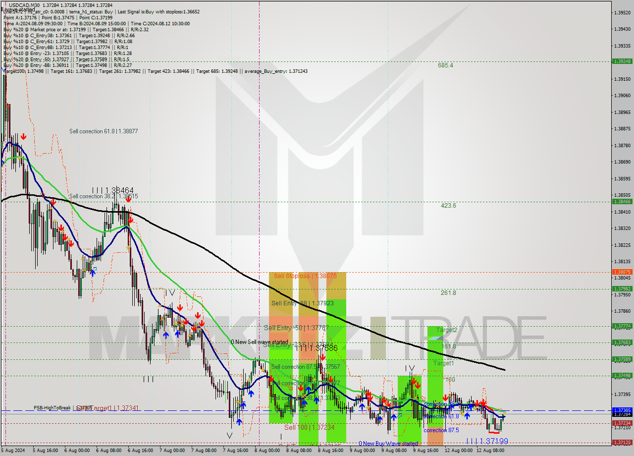
Task: Click the orange 1.38075 stoploss price tag
Action: point(622,272)
